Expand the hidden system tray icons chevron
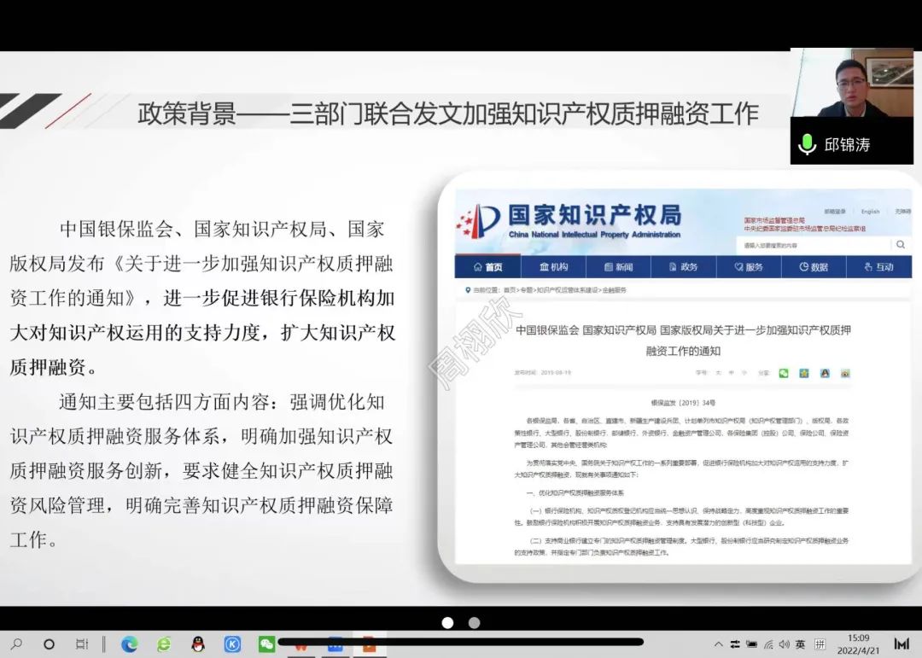This screenshot has width=922, height=658. tap(718, 644)
